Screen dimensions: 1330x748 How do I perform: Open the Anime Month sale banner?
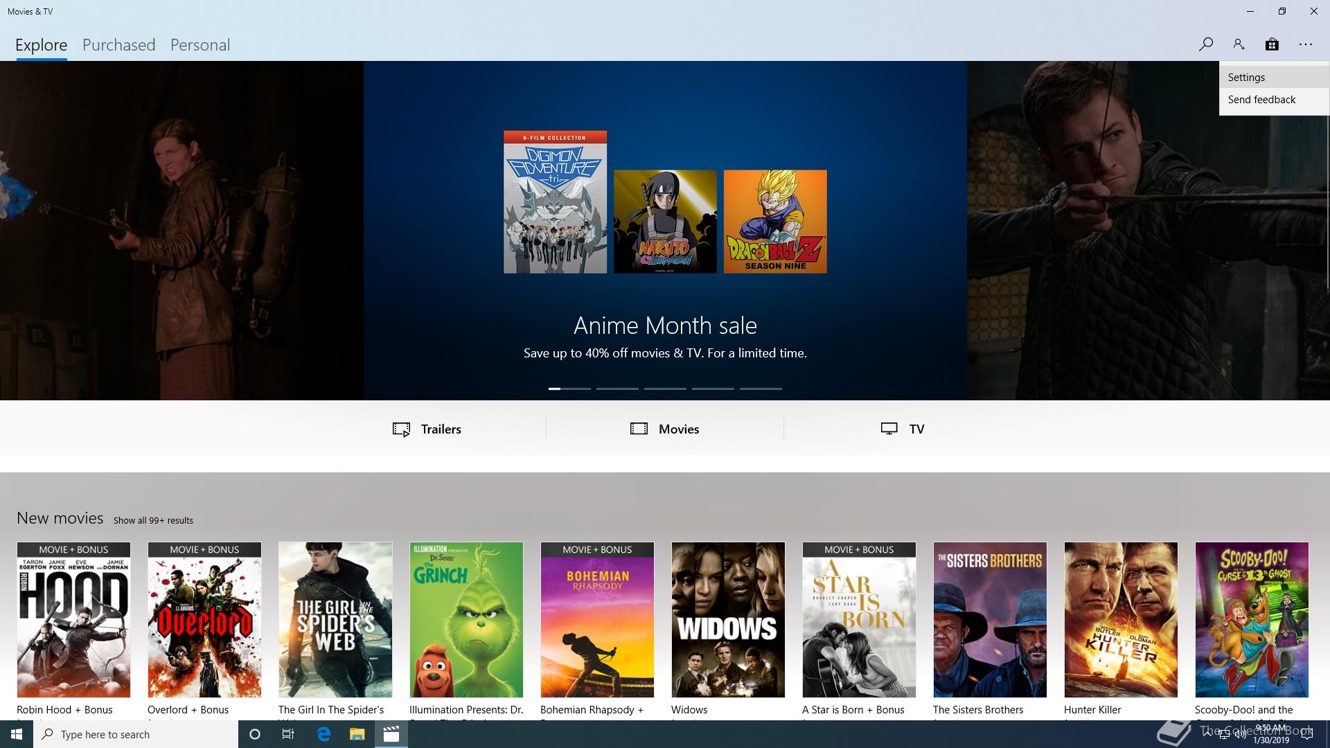665,231
